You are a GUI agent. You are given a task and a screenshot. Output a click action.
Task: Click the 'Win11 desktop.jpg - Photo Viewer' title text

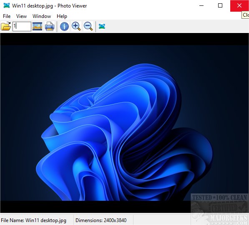click(49, 6)
